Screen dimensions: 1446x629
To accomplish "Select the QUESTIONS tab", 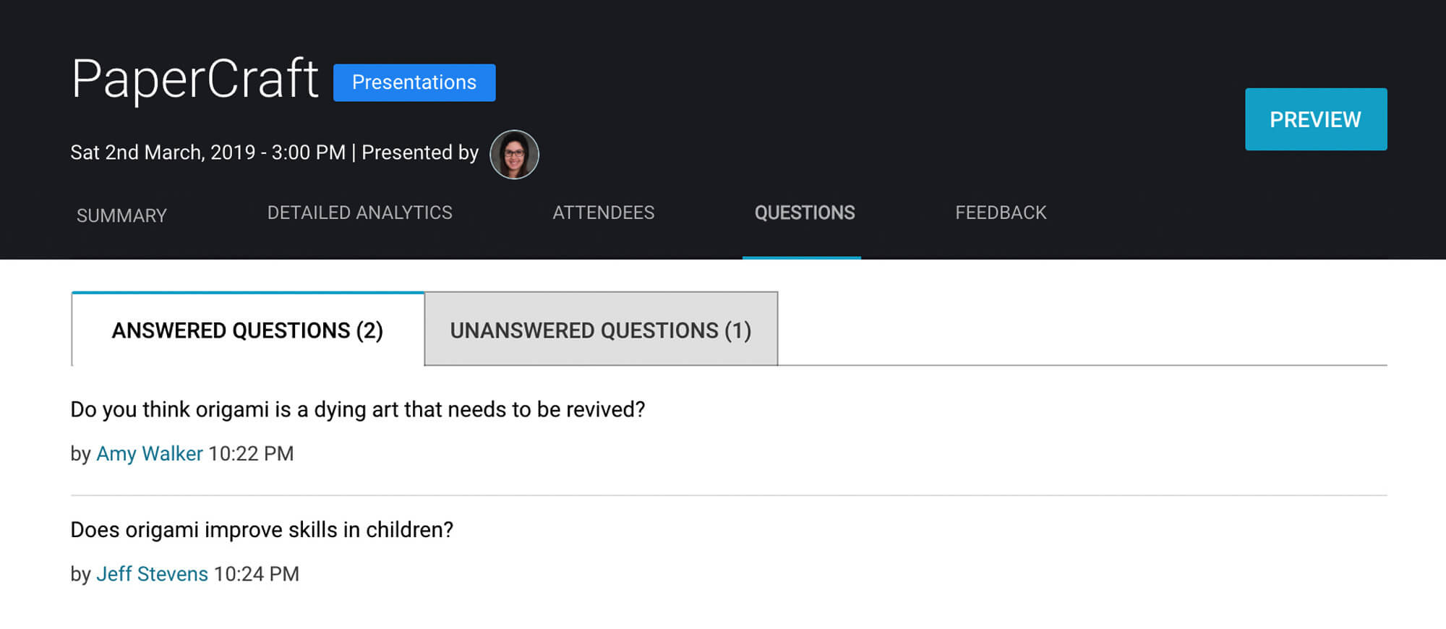I will [804, 213].
